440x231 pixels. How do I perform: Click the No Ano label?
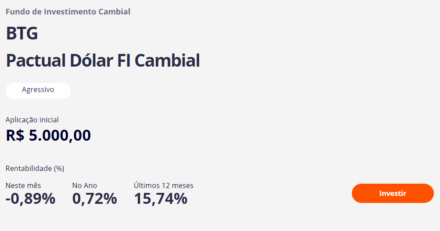click(x=85, y=185)
